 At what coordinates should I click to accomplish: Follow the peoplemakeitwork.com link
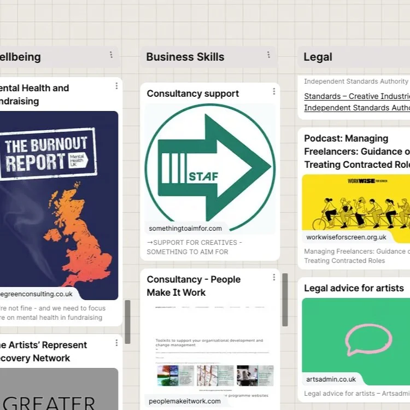point(185,401)
